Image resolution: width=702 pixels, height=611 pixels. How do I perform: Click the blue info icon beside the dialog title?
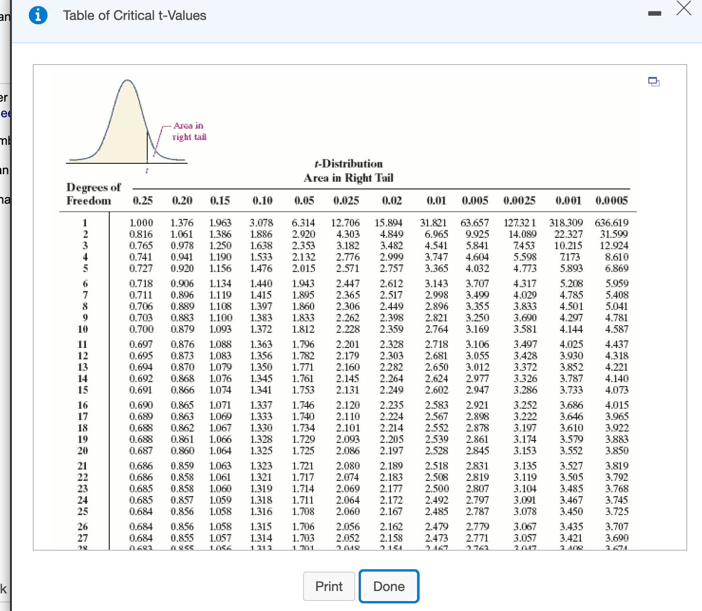[38, 15]
